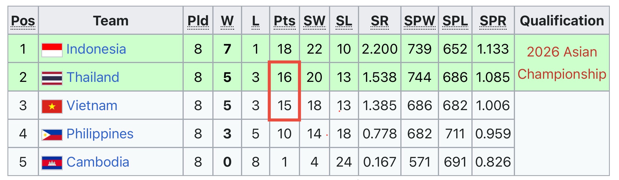The height and width of the screenshot is (180, 619).
Task: Click the Indonesia flag icon
Action: [x=52, y=50]
